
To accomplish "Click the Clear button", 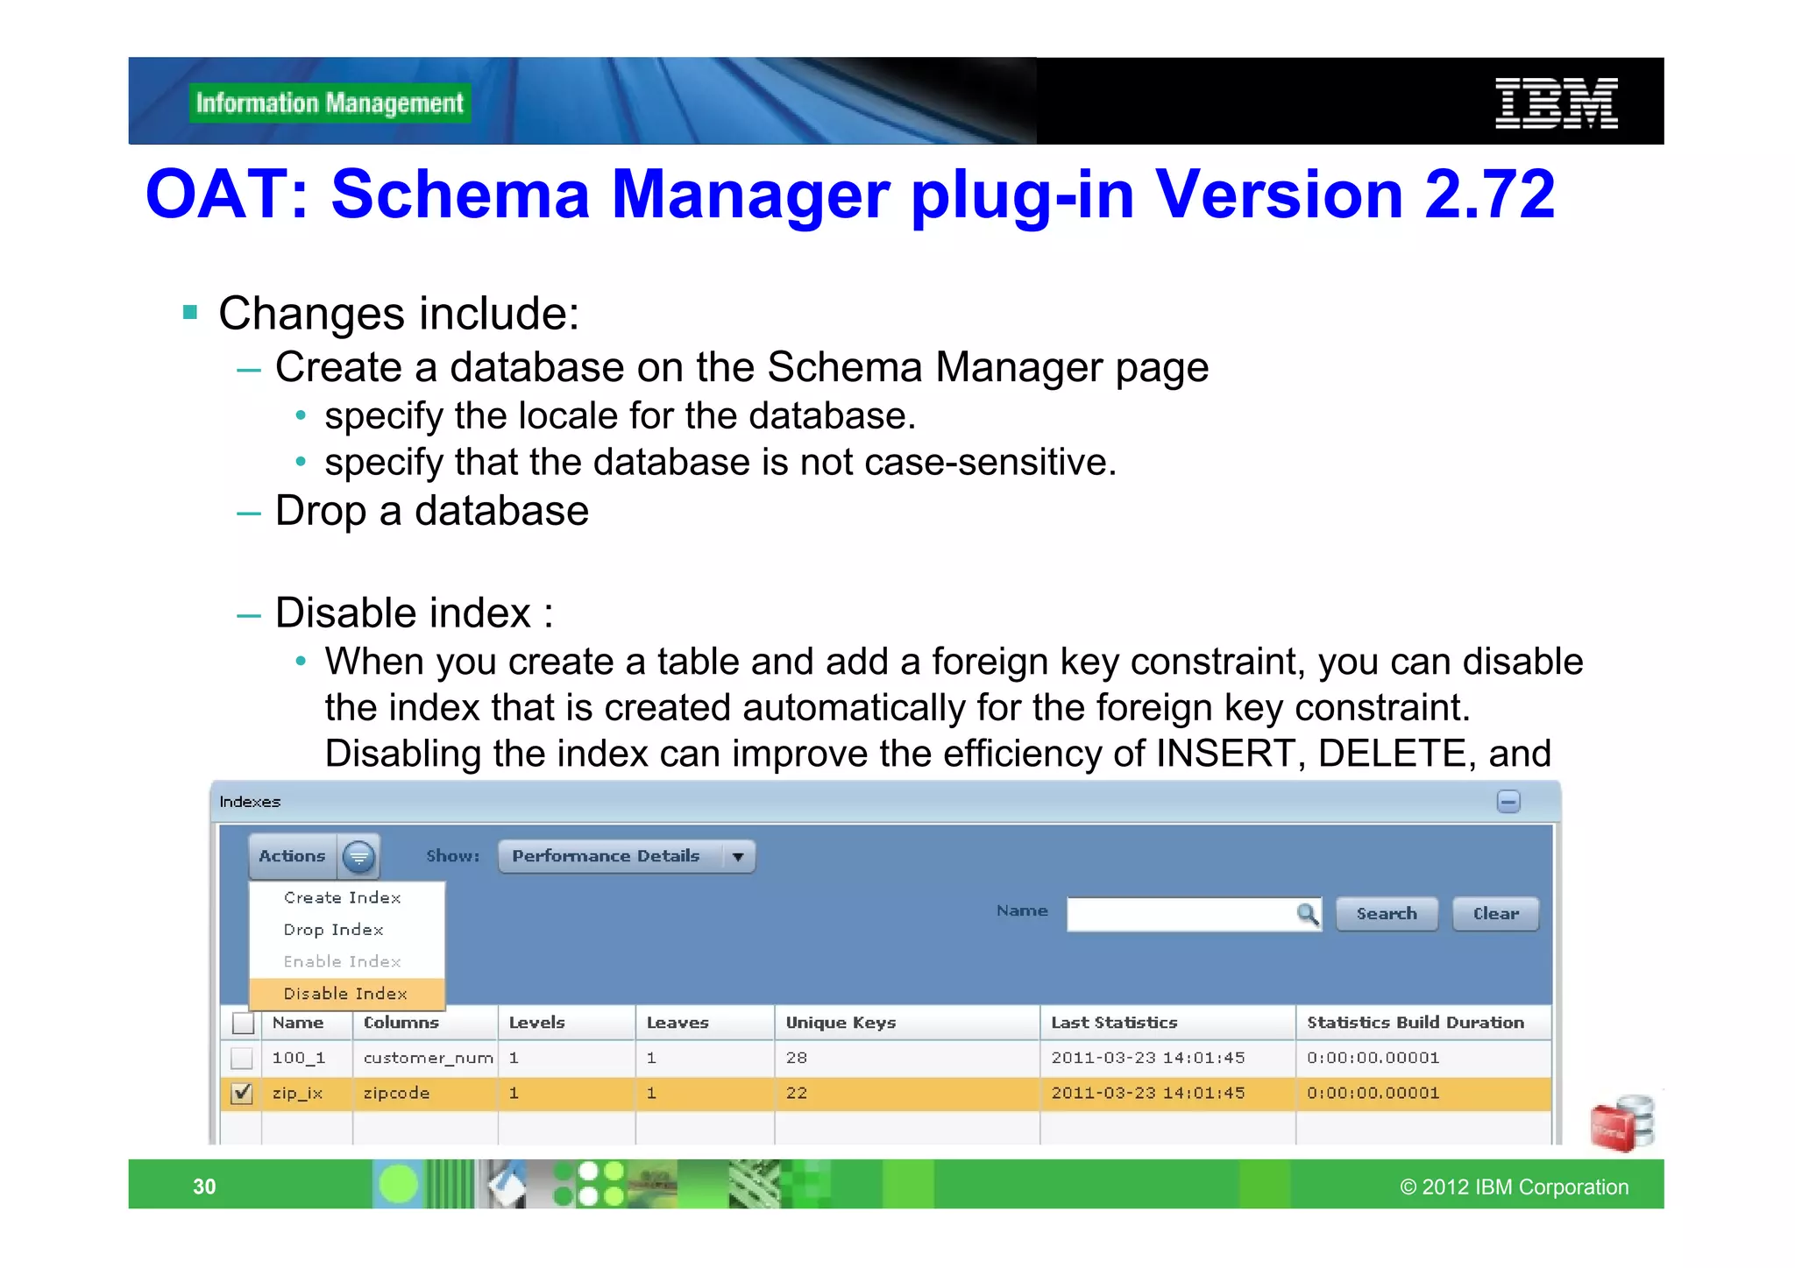I will 1495,914.
